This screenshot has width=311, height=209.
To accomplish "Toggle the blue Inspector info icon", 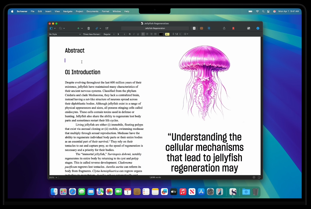I will click(x=258, y=28).
